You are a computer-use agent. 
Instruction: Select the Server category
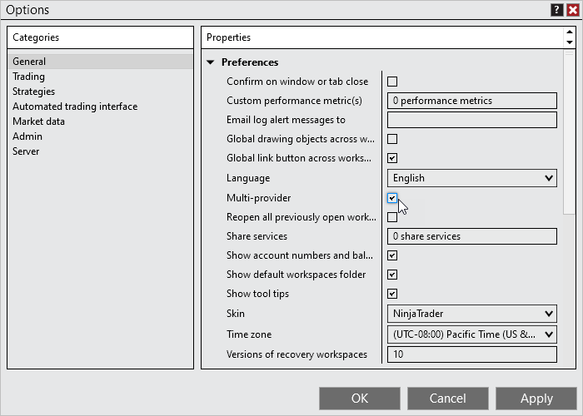tap(100, 151)
